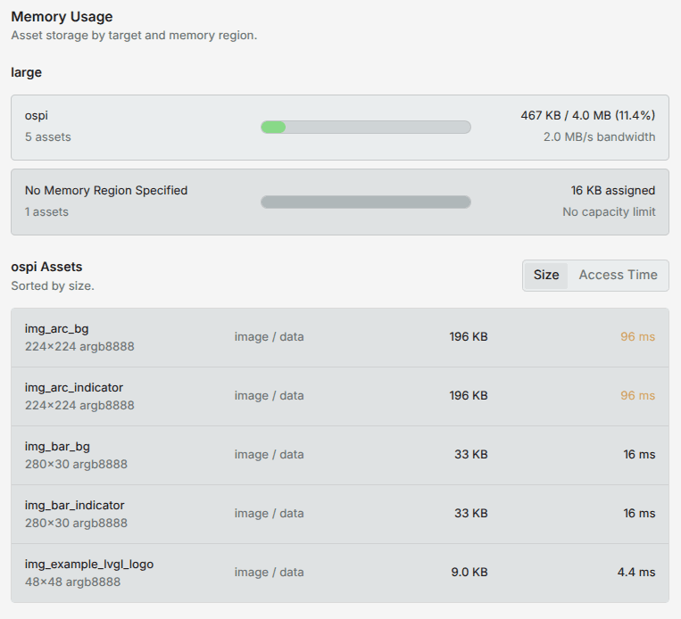
Task: Click the 16 ms access time for img_bar_bg
Action: tap(639, 455)
